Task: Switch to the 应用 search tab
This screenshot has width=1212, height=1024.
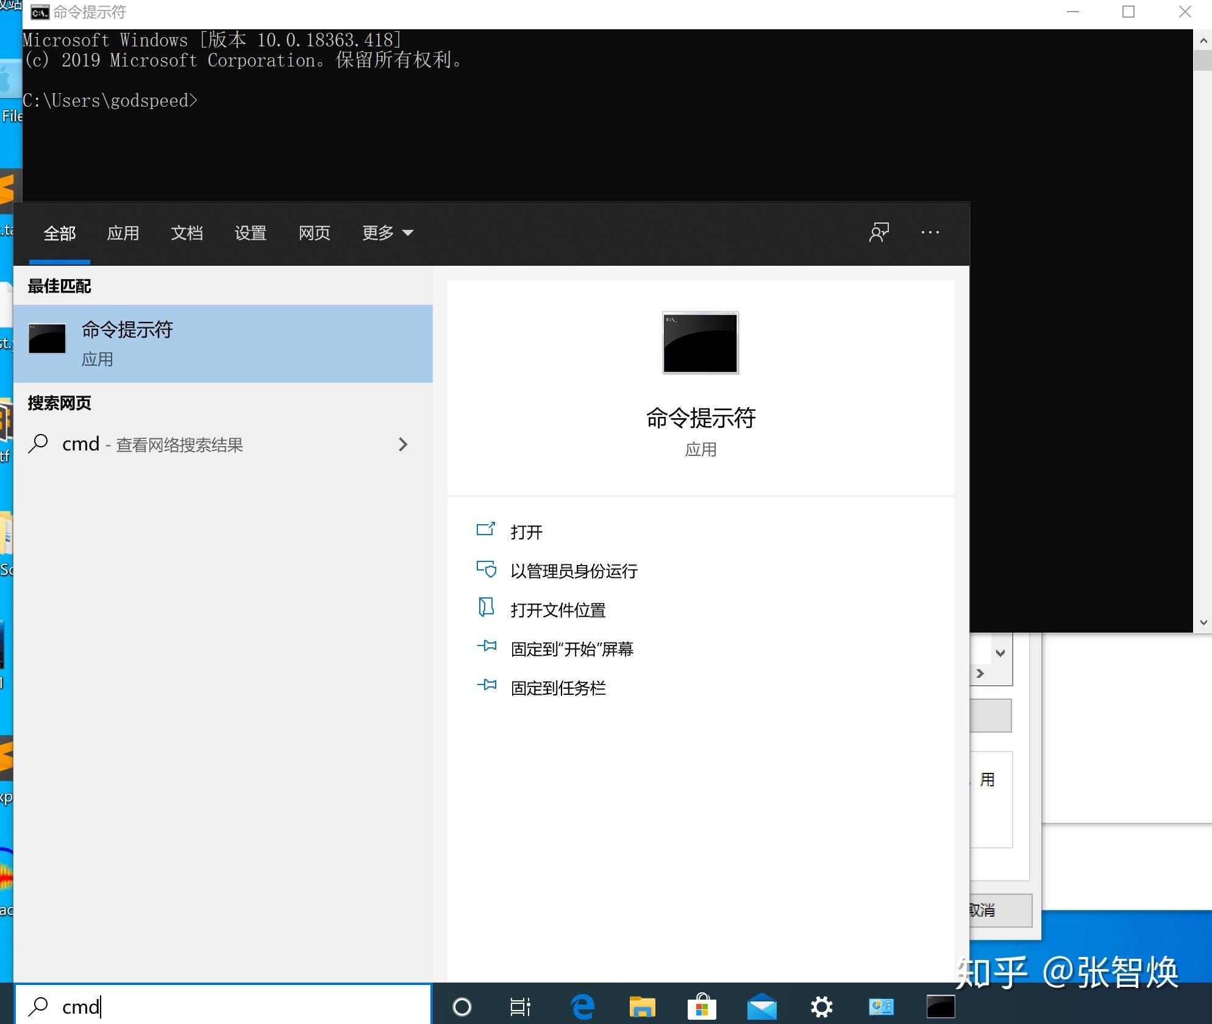Action: (x=123, y=233)
